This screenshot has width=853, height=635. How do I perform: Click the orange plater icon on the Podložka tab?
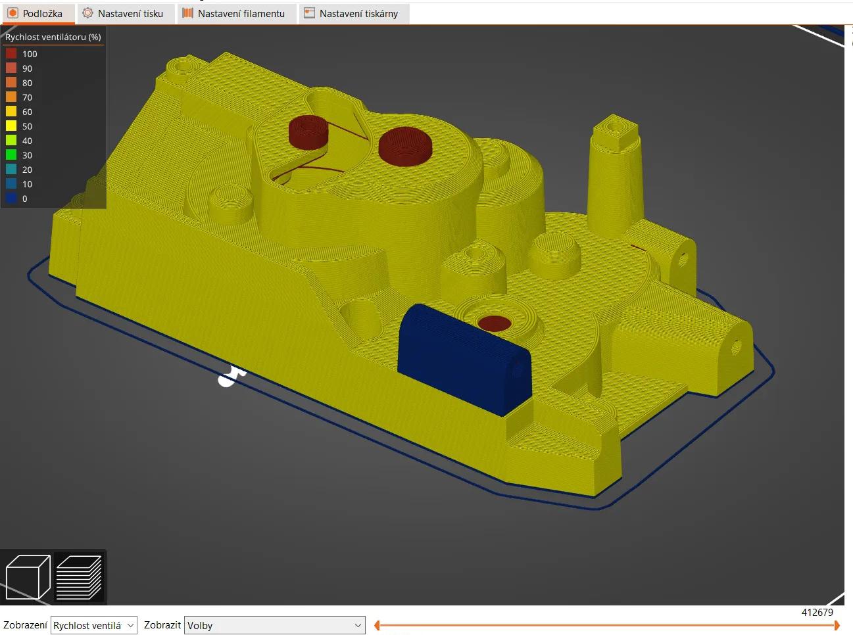(x=12, y=12)
